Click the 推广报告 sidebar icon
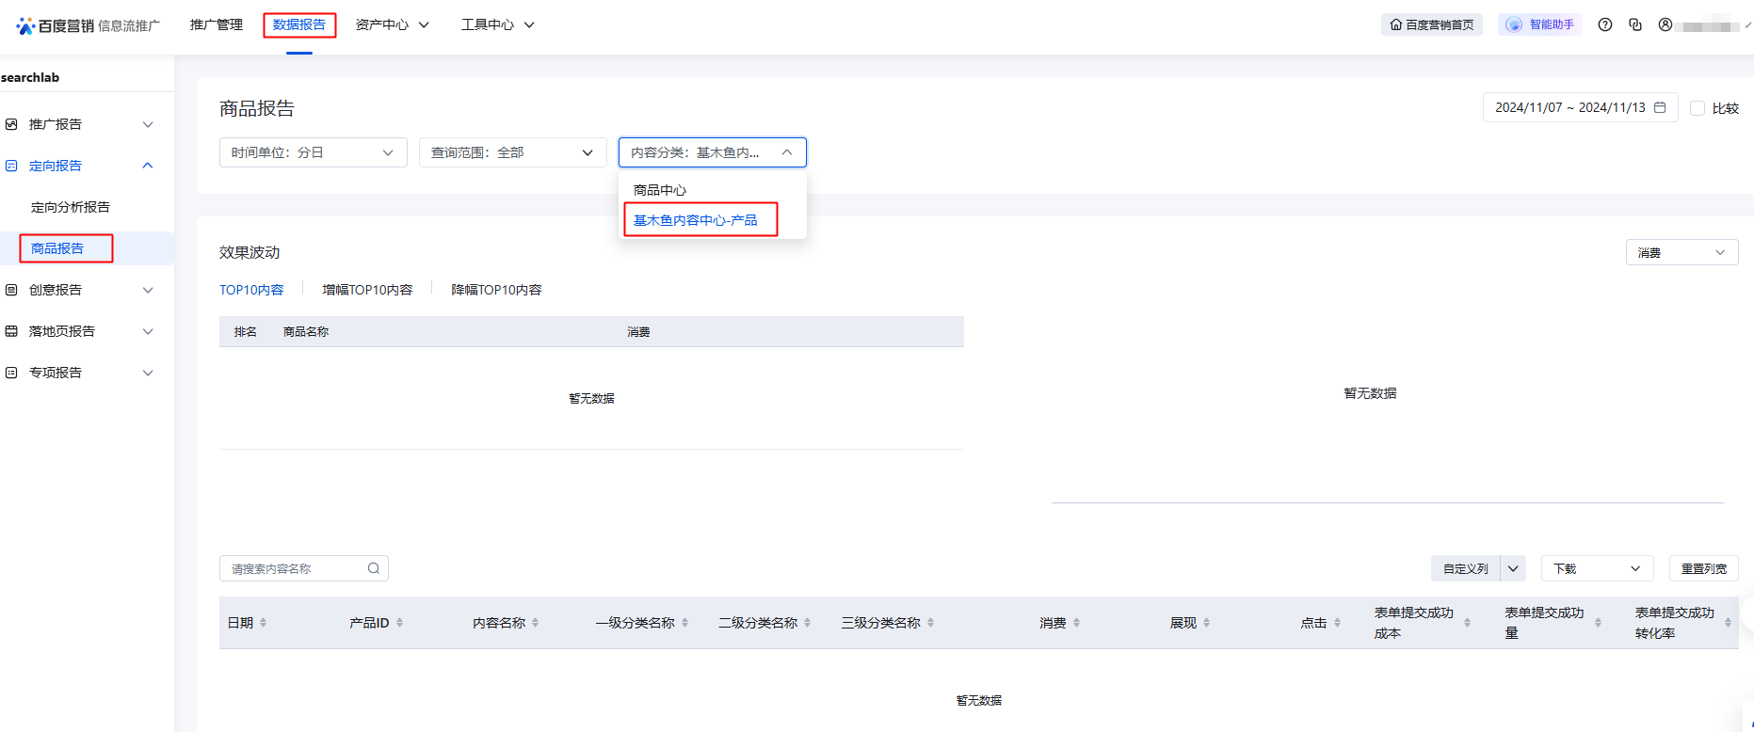Image resolution: width=1754 pixels, height=732 pixels. (x=11, y=124)
